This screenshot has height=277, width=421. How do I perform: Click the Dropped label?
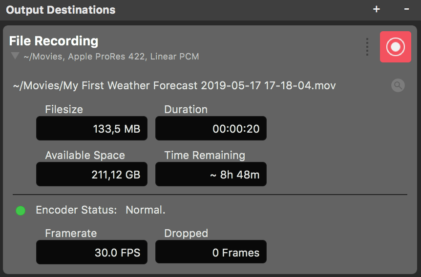[186, 233]
